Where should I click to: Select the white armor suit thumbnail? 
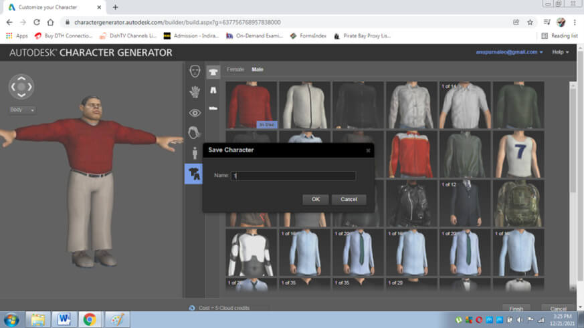click(x=252, y=253)
